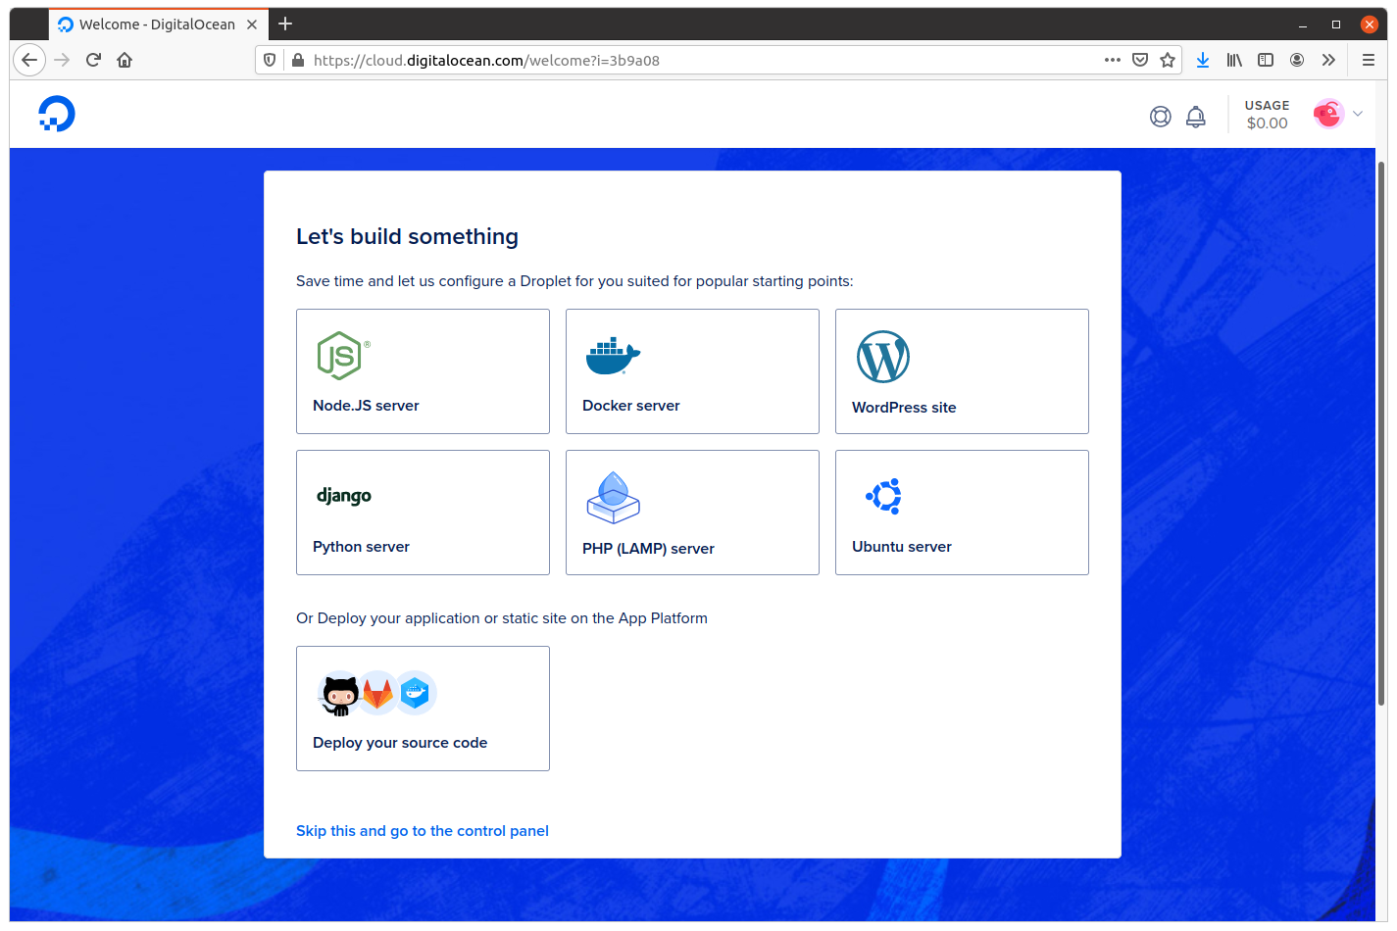Viewport: 1397px width, 931px height.
Task: Open the downloads panel
Action: 1203,60
